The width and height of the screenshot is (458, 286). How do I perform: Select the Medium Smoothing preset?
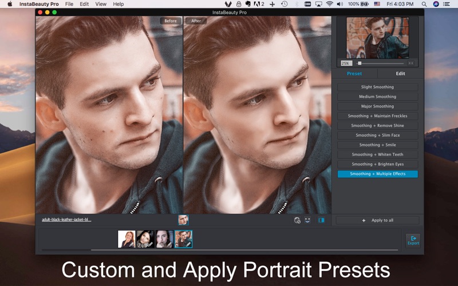[377, 97]
